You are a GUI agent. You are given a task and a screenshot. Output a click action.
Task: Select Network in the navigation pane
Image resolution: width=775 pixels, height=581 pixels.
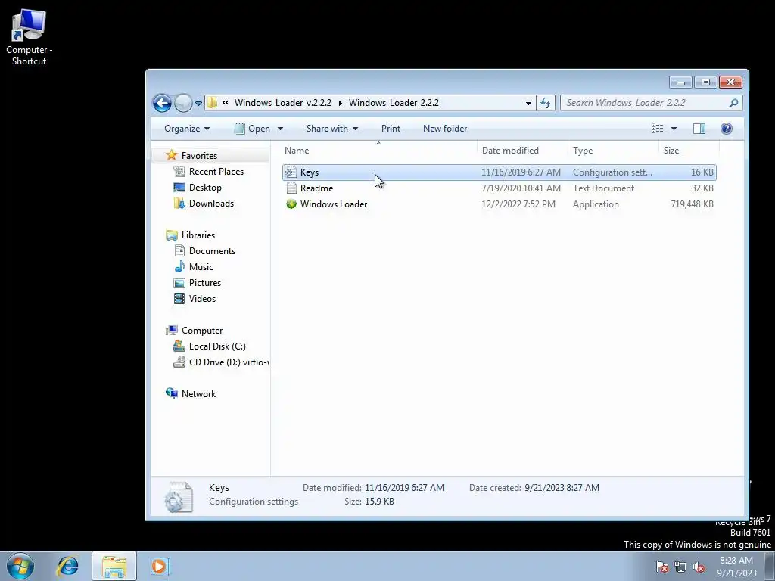tap(198, 393)
